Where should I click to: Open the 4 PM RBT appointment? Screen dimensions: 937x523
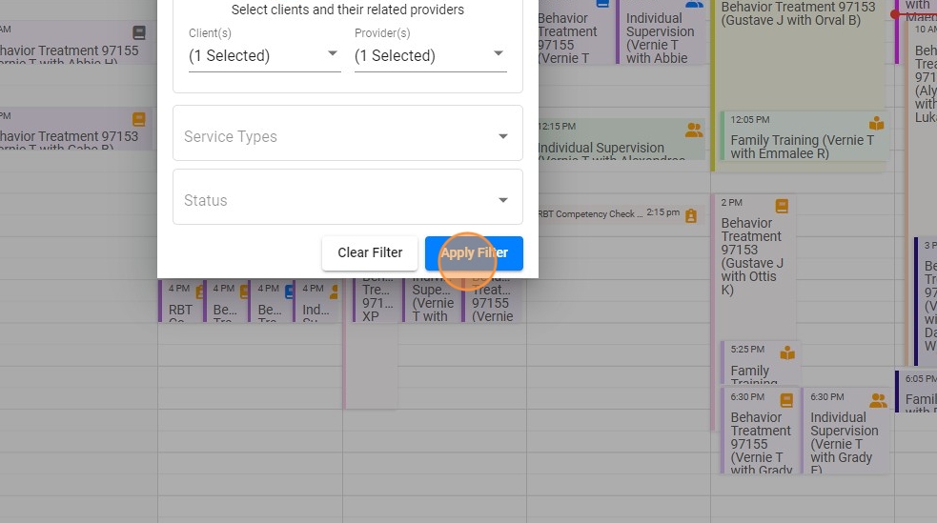[x=179, y=303]
